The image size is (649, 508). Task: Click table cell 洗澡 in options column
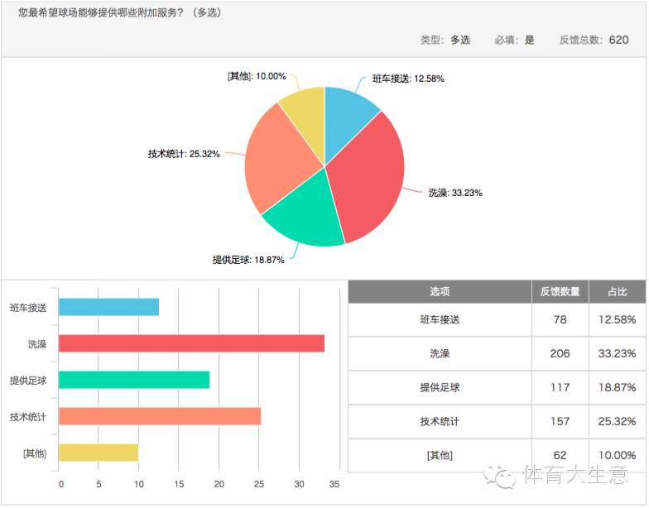pos(440,354)
